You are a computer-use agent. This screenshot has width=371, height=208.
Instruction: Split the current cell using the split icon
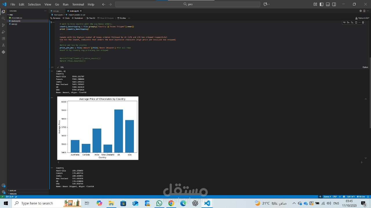tap(356, 23)
